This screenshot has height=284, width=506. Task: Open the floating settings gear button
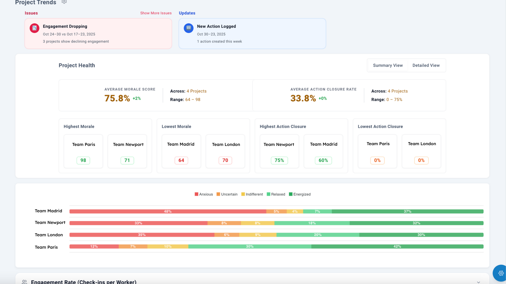(501, 273)
